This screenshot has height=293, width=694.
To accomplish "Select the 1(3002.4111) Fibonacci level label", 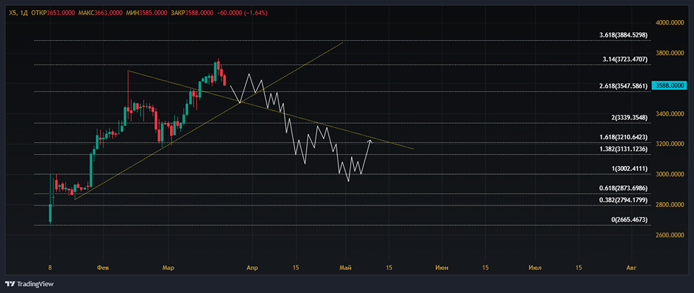I will [x=629, y=169].
